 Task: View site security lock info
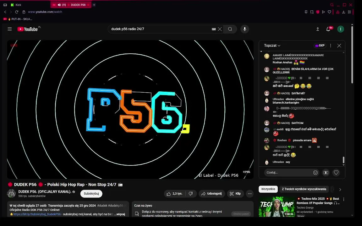pyautogui.click(x=24, y=12)
